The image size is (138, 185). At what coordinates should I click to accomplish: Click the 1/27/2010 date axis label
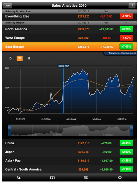(122, 119)
